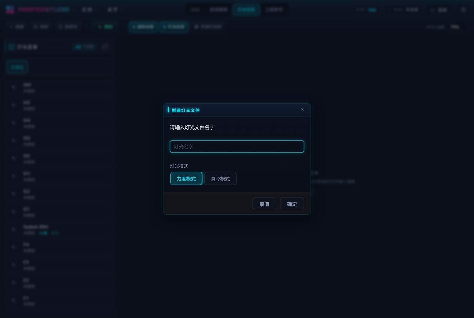474x318 pixels.
Task: Close the 新建灯光文件 dialog
Action: coord(302,110)
